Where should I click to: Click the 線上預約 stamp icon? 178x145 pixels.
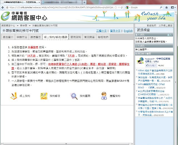(13, 96)
